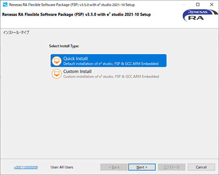This screenshot has width=219, height=175.
Task: Open the v202112020209 version link
Action: click(x=26, y=167)
